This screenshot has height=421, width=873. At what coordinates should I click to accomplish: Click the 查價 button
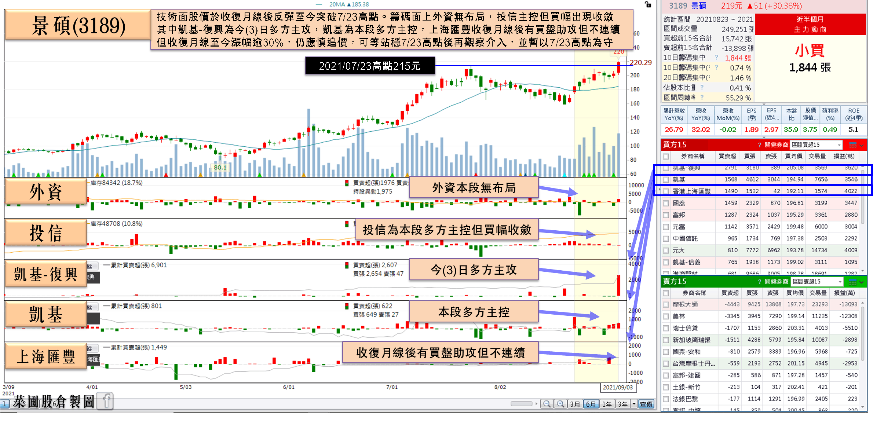click(646, 404)
